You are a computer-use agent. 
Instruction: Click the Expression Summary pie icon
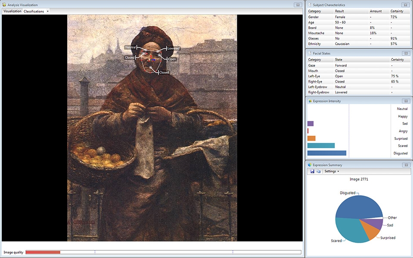pyautogui.click(x=310, y=165)
